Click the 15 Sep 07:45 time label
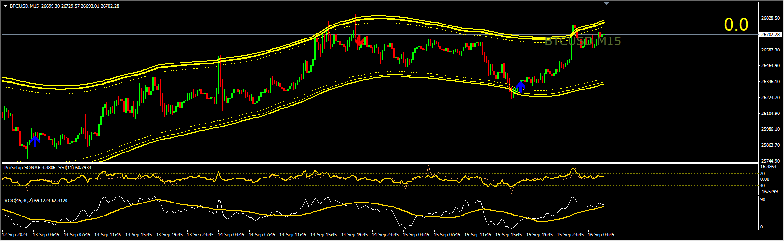The image size is (784, 241). point(447,235)
